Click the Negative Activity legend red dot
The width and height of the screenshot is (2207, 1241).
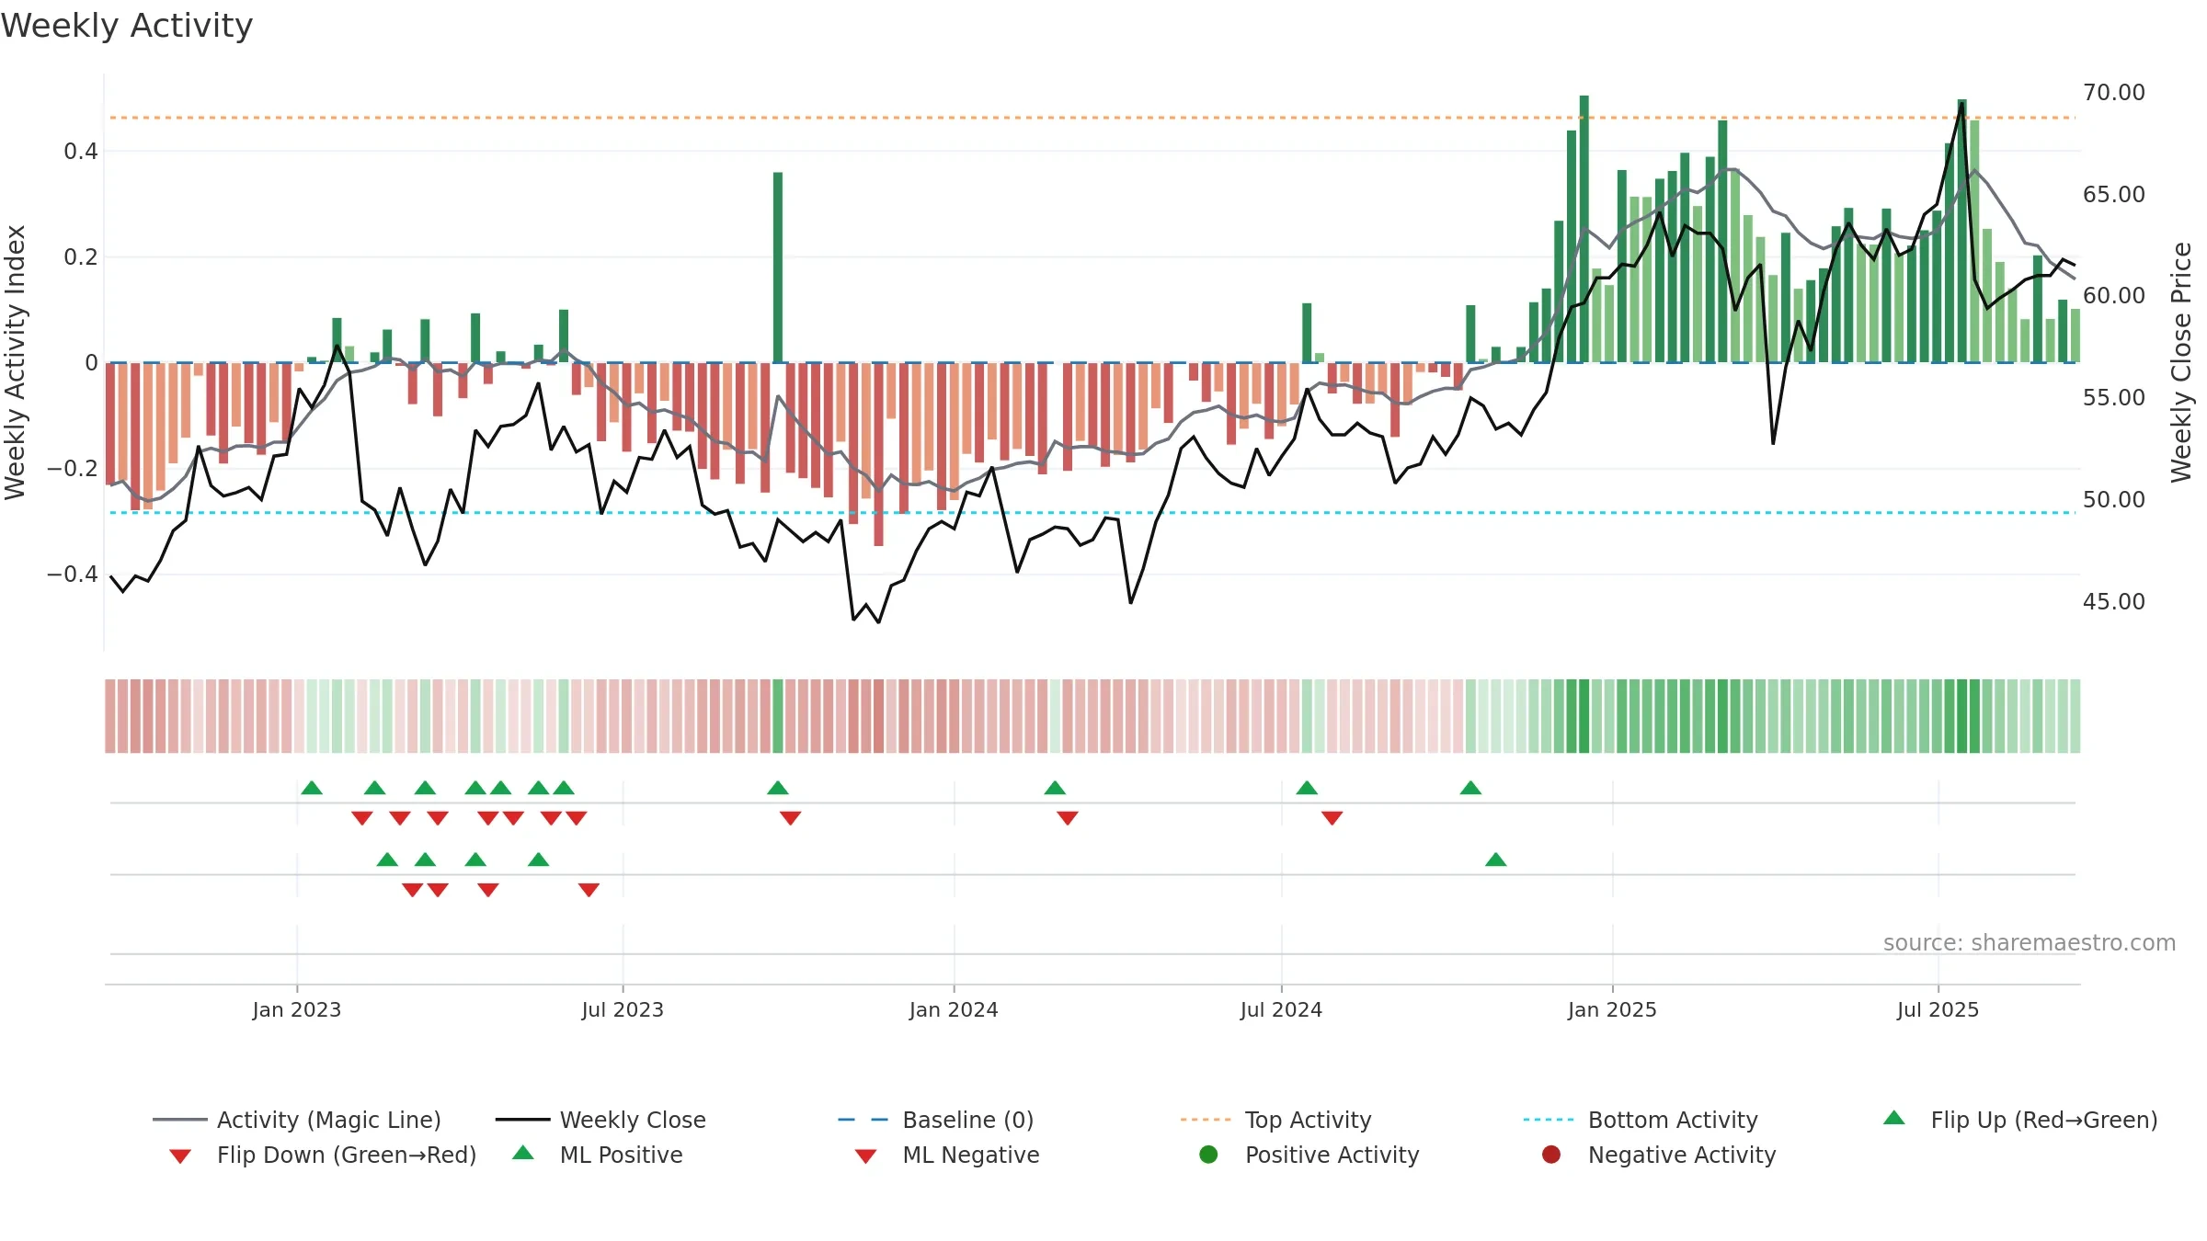(x=1551, y=1154)
